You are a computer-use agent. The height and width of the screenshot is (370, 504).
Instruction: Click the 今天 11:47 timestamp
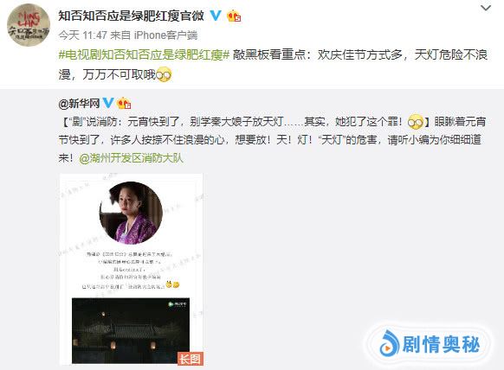point(82,35)
